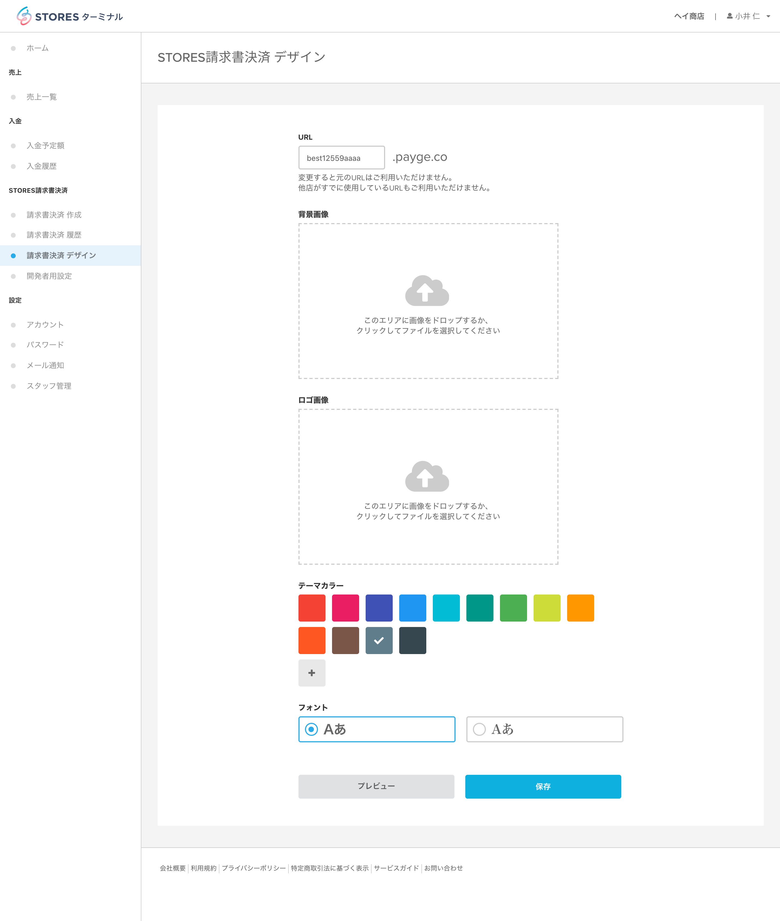
Task: Select the indigo theme color
Action: point(379,608)
